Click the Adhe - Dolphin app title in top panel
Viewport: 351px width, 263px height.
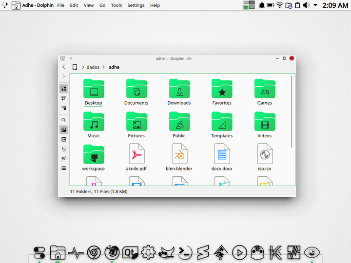coord(38,5)
